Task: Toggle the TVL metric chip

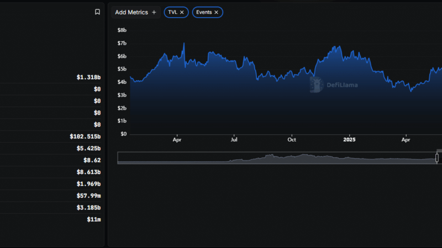Action: coord(172,12)
